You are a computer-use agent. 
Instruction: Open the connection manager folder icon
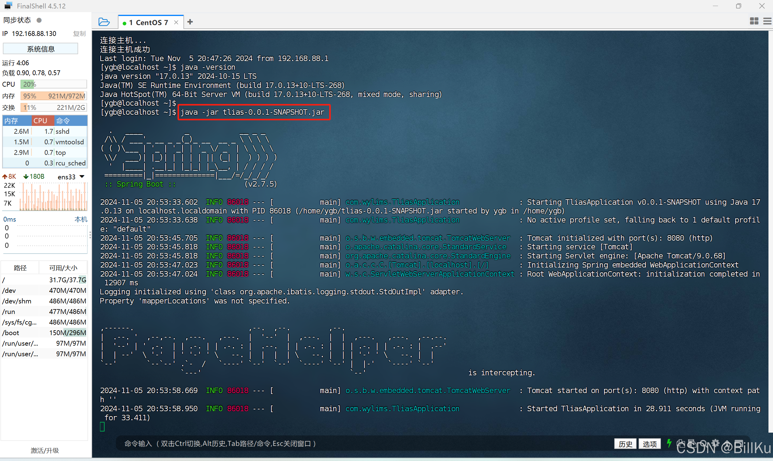(x=104, y=22)
